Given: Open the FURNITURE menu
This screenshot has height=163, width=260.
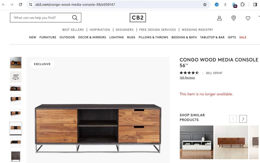Looking at the screenshot, I should coord(48,37).
